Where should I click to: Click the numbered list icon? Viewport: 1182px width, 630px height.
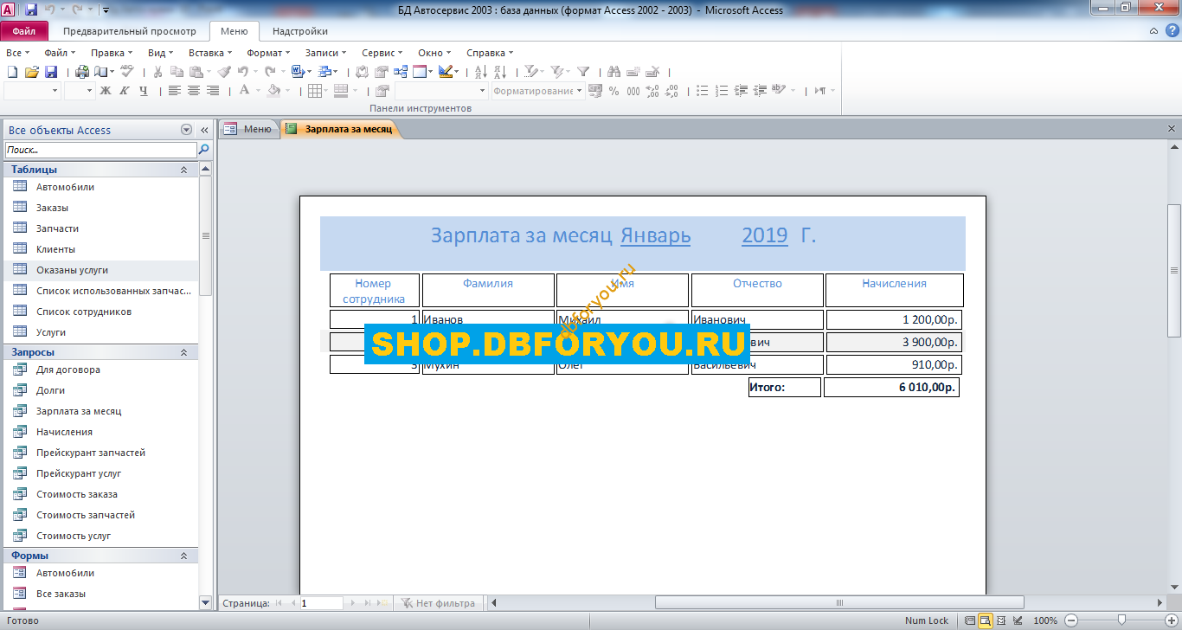[721, 91]
